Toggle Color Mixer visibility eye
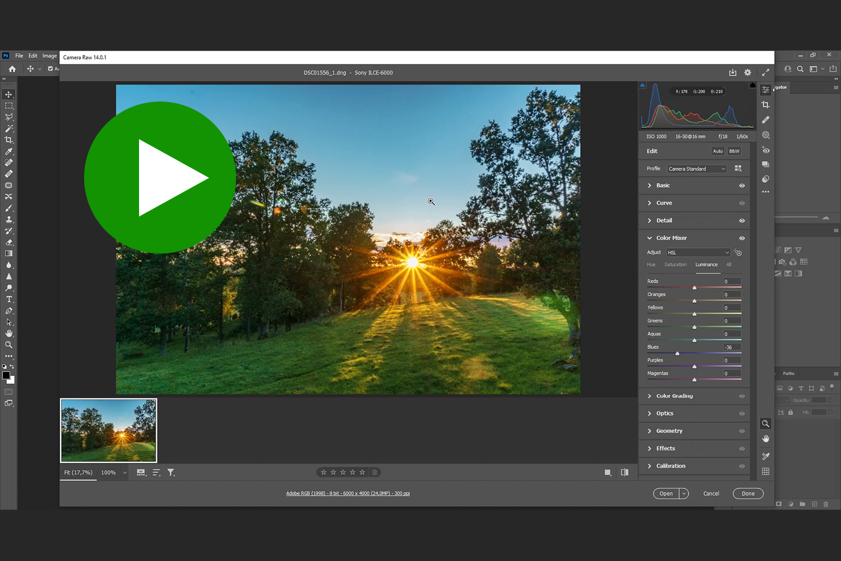841x561 pixels. (x=742, y=238)
